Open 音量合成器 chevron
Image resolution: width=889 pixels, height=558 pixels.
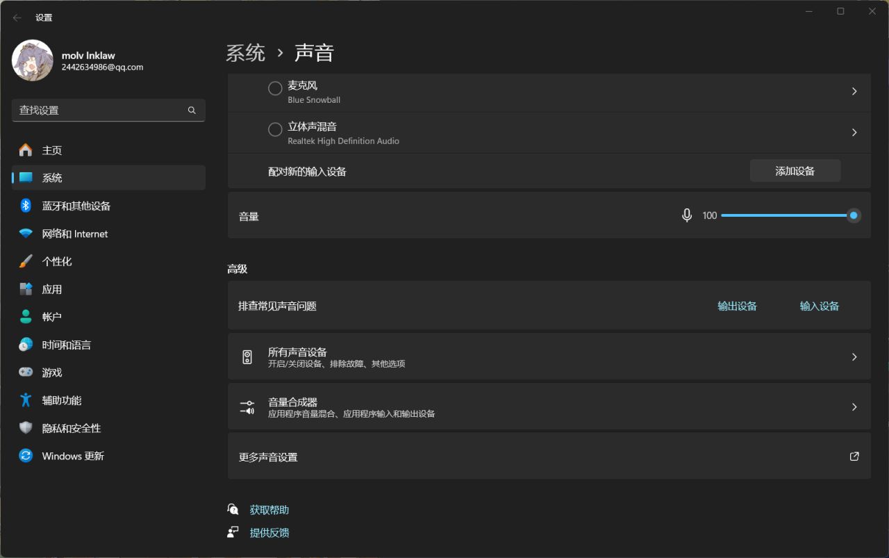854,407
